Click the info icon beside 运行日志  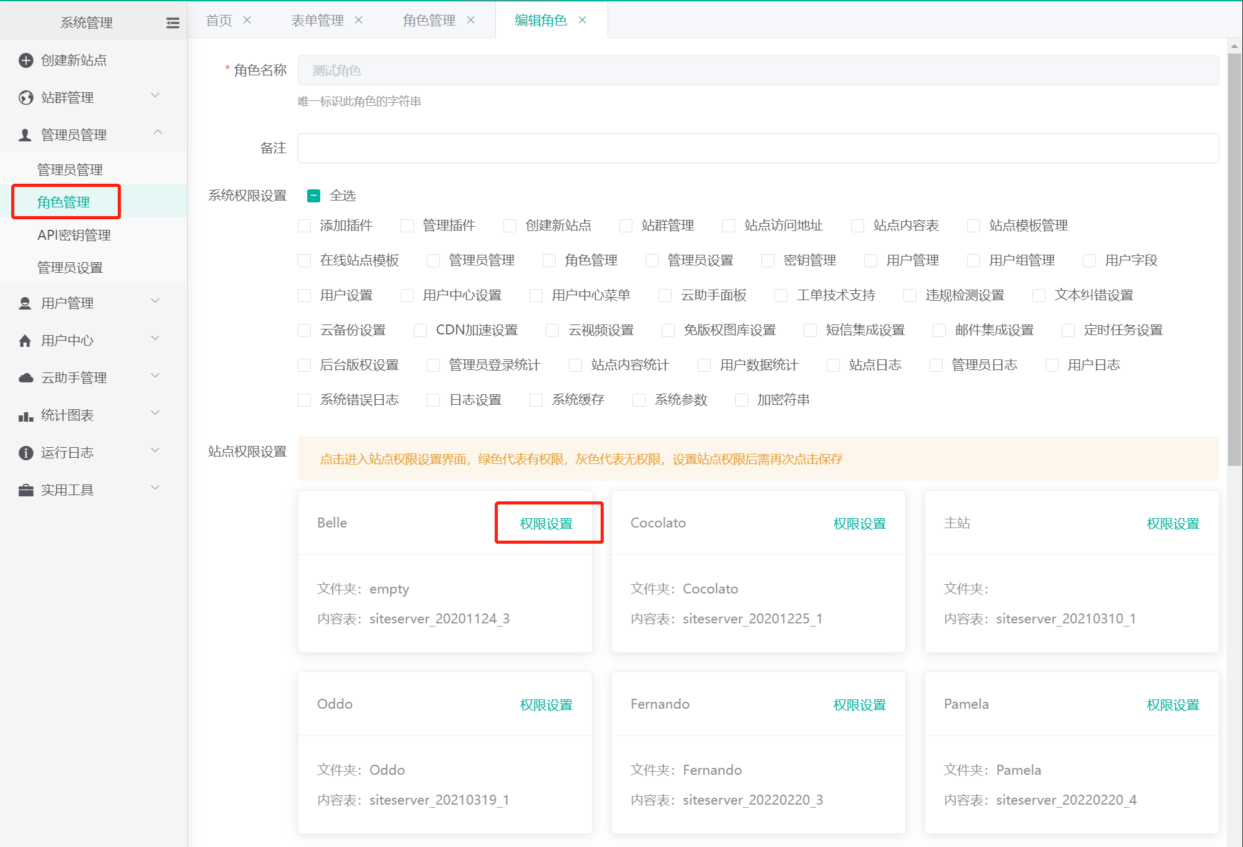coord(26,453)
